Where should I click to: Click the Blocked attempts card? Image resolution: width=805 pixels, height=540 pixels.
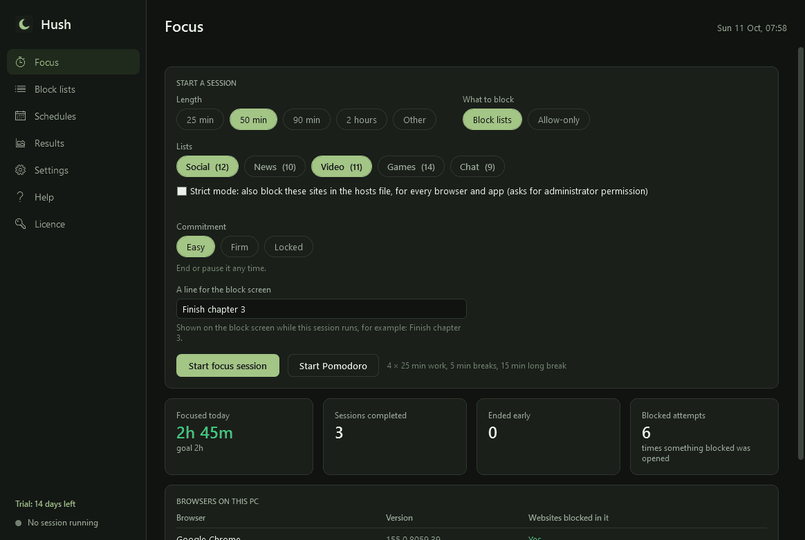[704, 437]
